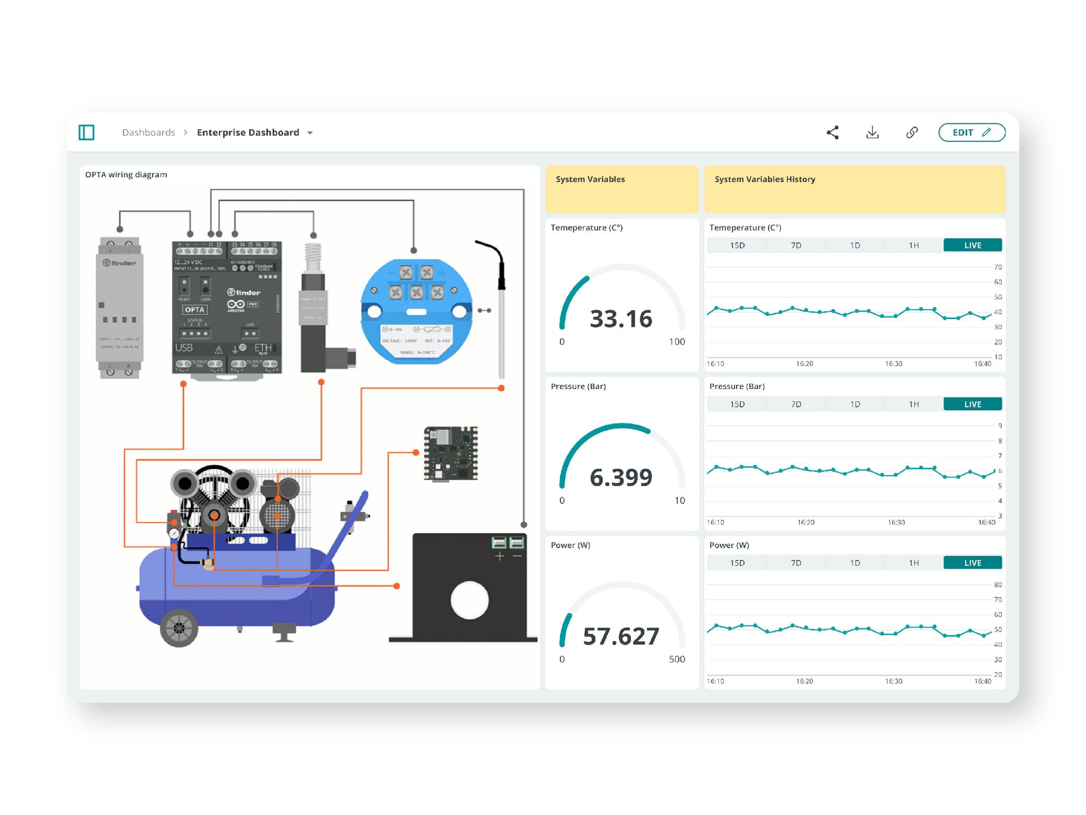Navigate to Dashboards breadcrumb link

[x=149, y=132]
